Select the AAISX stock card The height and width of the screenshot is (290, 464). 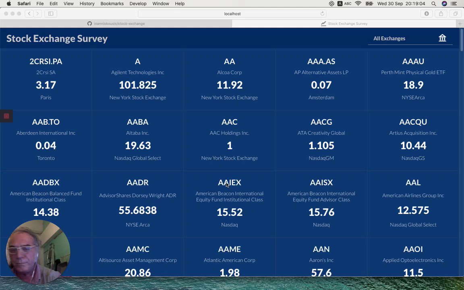tap(321, 204)
